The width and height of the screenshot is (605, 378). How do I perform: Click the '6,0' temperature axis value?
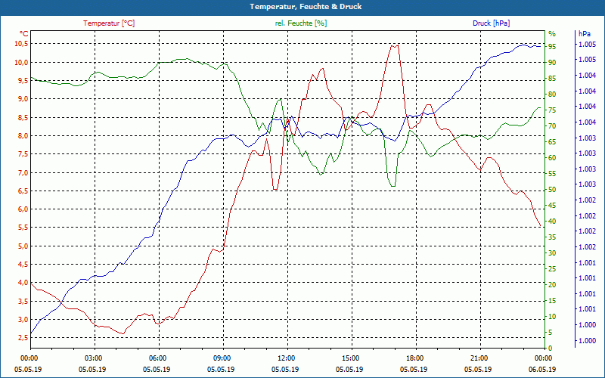coord(23,209)
